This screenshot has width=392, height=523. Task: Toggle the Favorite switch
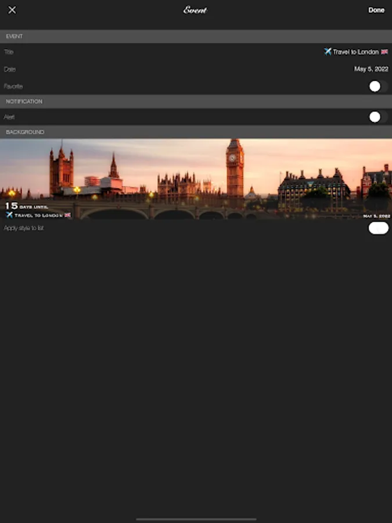(378, 87)
